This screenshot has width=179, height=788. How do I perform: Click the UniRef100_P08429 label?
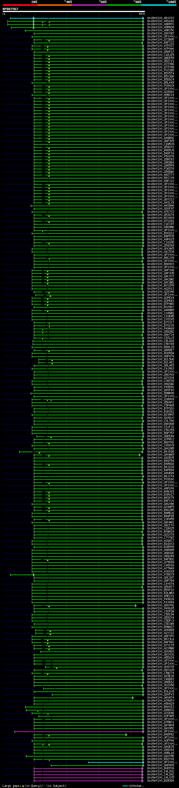[x=160, y=86]
